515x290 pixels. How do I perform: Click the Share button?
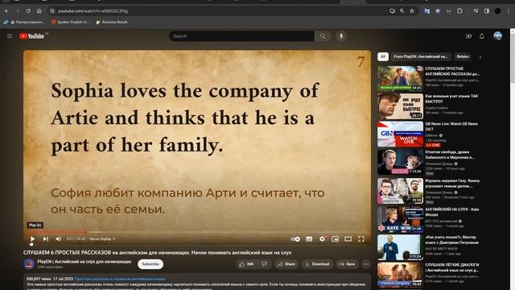tap(286, 264)
